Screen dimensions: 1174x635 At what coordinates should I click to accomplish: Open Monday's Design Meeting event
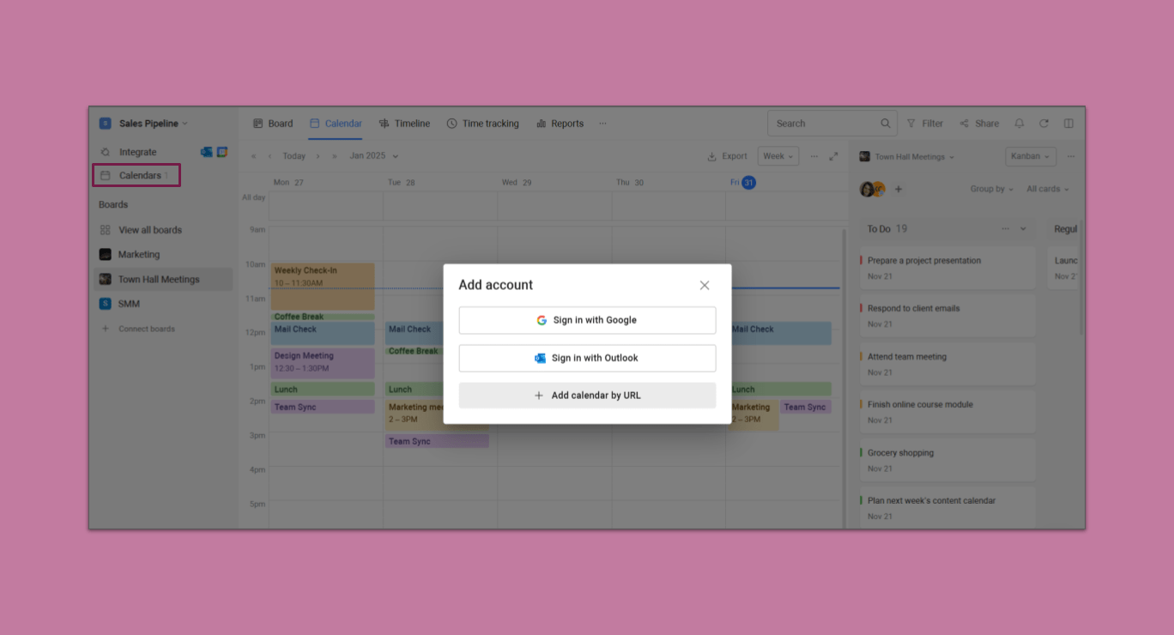(x=323, y=363)
